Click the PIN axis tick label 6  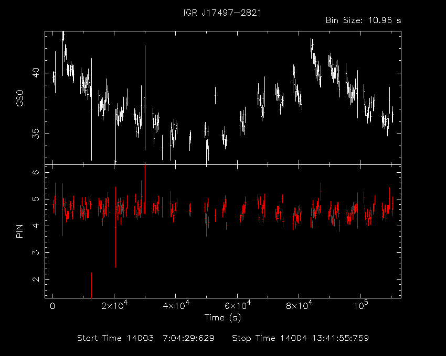pos(36,172)
